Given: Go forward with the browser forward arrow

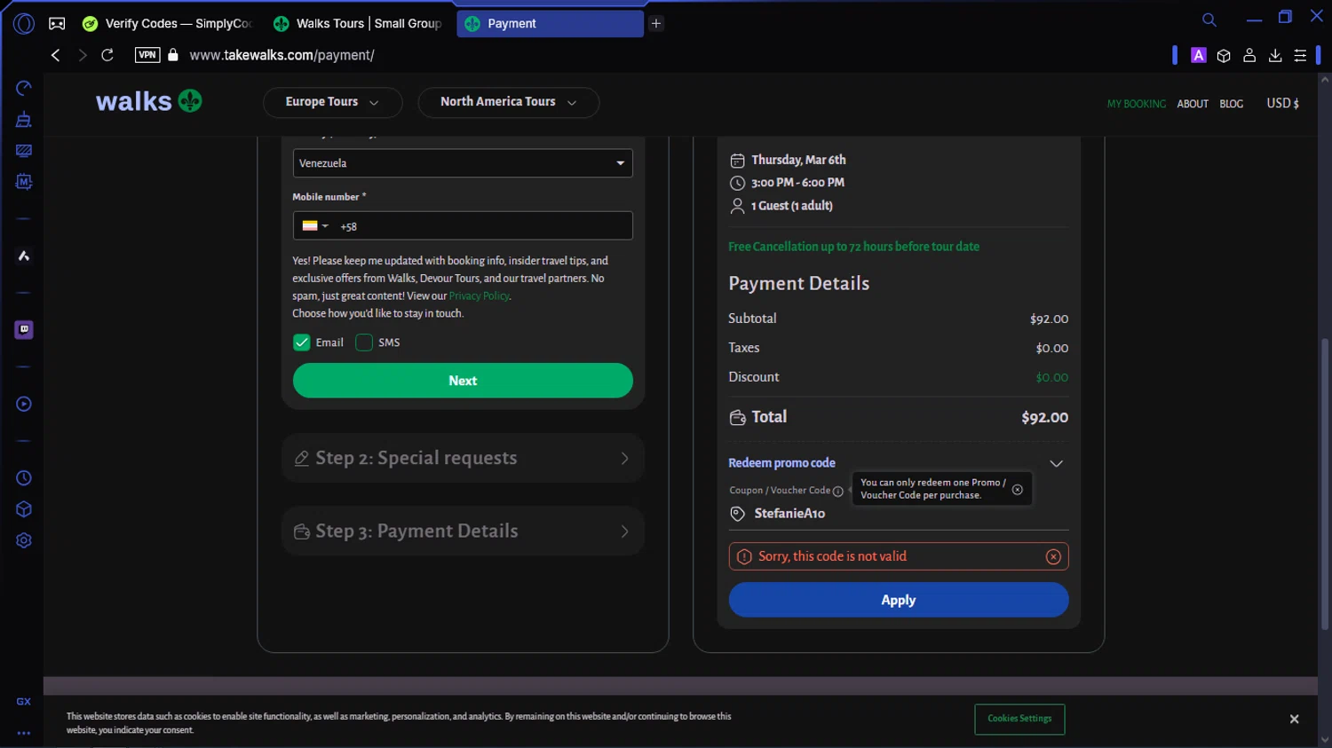Looking at the screenshot, I should pos(82,55).
